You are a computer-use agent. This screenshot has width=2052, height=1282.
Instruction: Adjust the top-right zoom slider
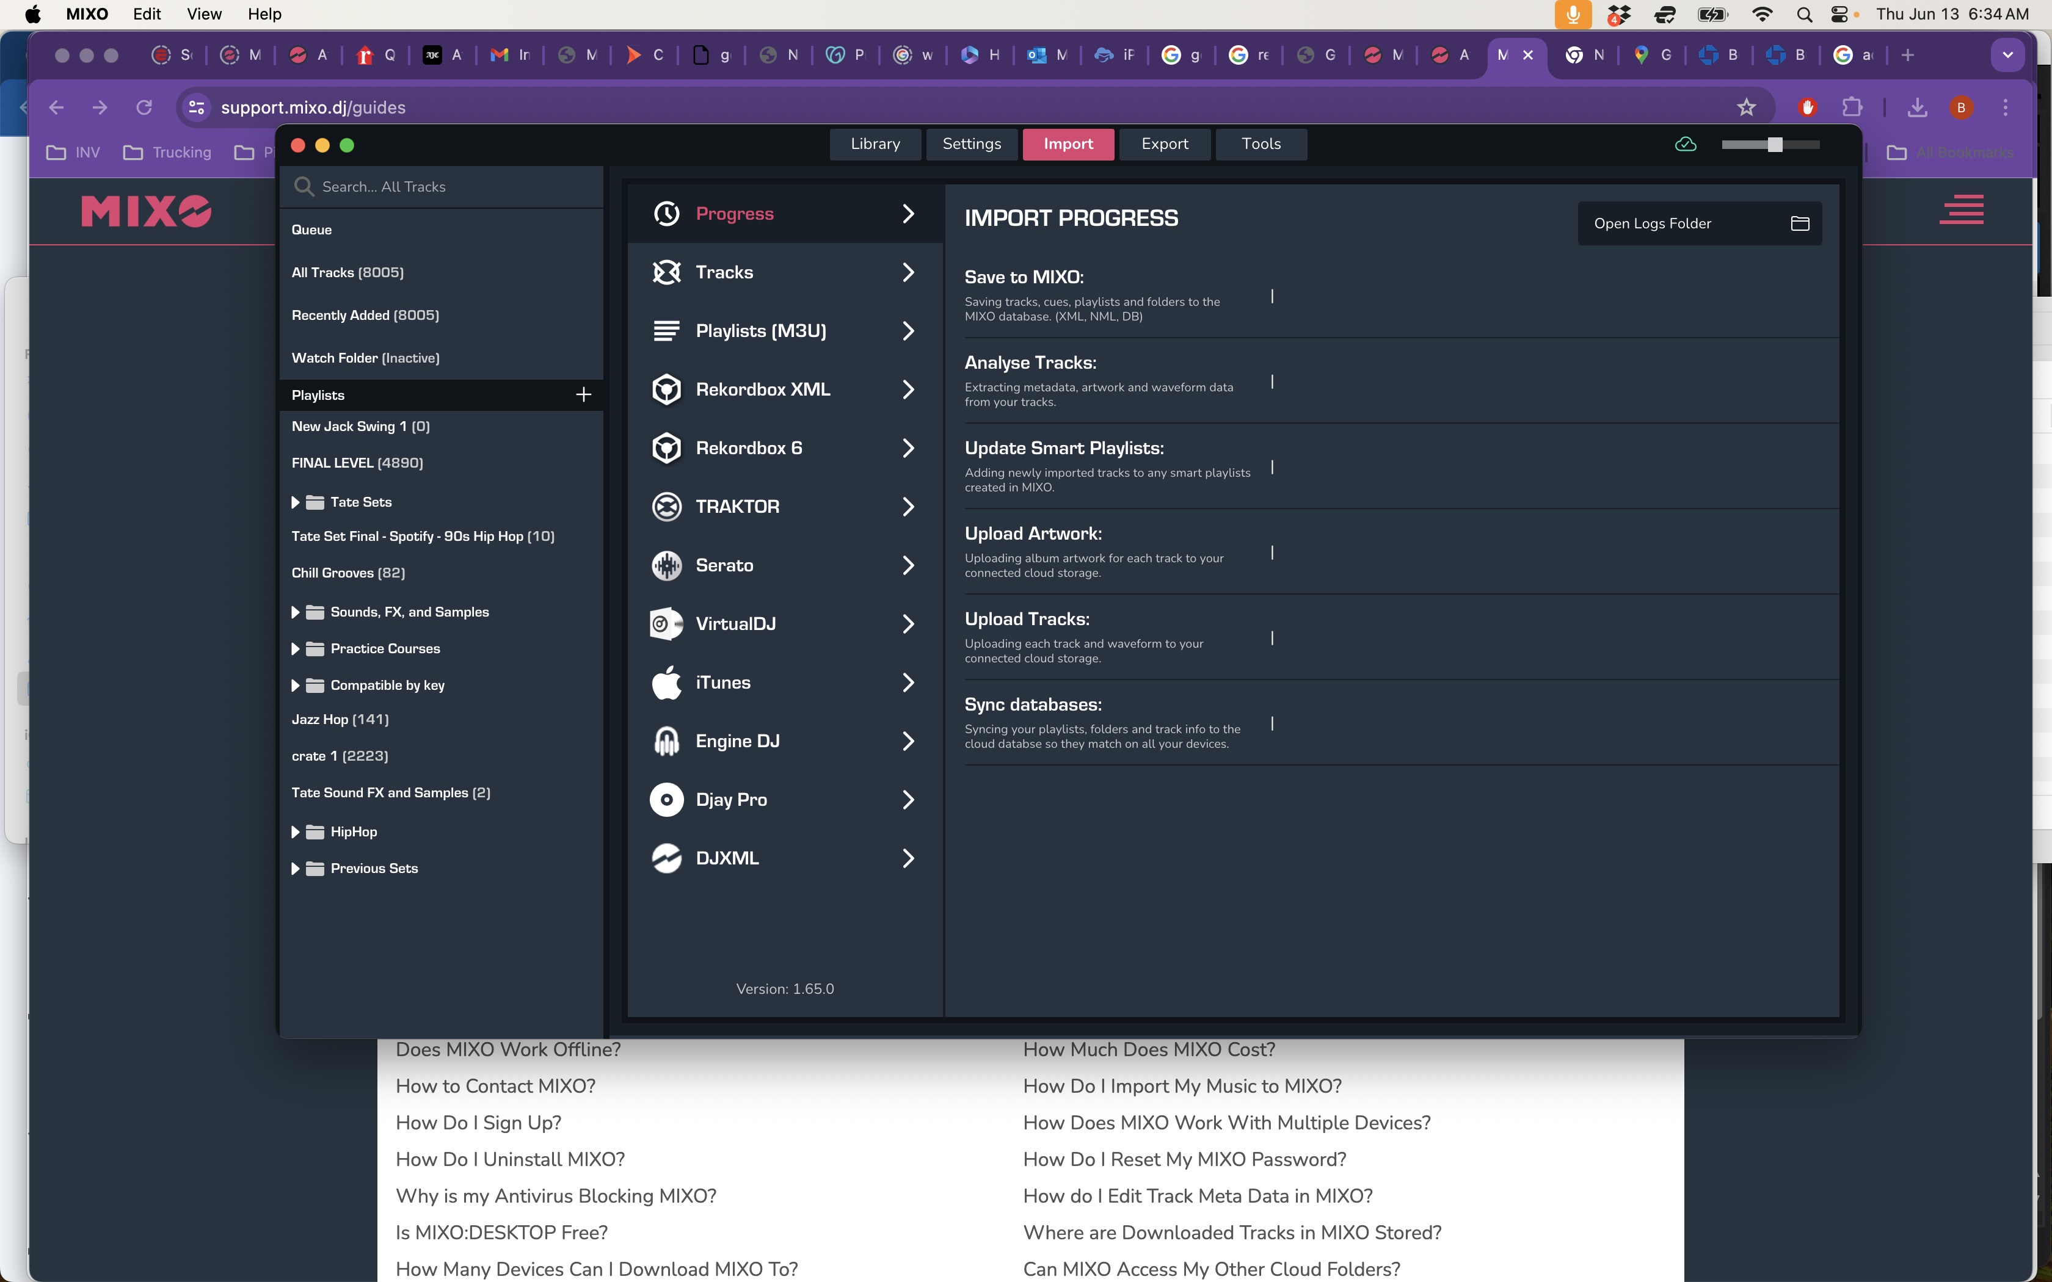coord(1774,145)
